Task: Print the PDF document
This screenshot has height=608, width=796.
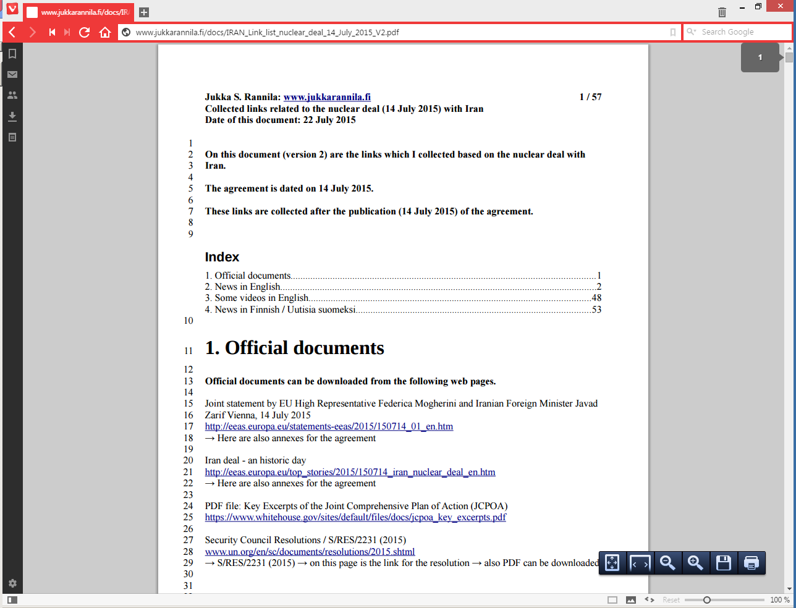Action: (x=752, y=563)
